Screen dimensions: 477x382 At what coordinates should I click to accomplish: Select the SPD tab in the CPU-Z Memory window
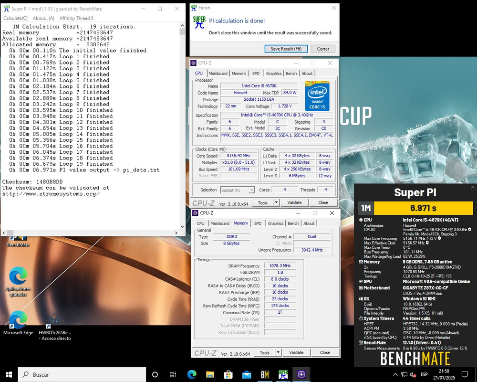tap(258, 223)
